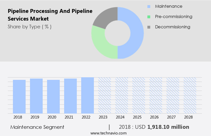This screenshot has width=211, height=136.
Task: Select the Decommissioning legend label
Action: [x=172, y=27]
